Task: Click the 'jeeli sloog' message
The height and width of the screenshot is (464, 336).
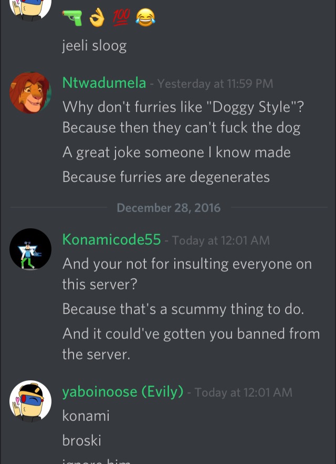Action: point(94,46)
